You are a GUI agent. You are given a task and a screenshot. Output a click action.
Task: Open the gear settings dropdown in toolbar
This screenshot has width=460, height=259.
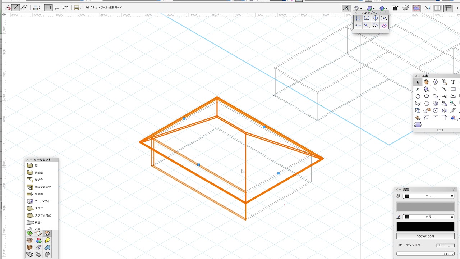pos(358,8)
